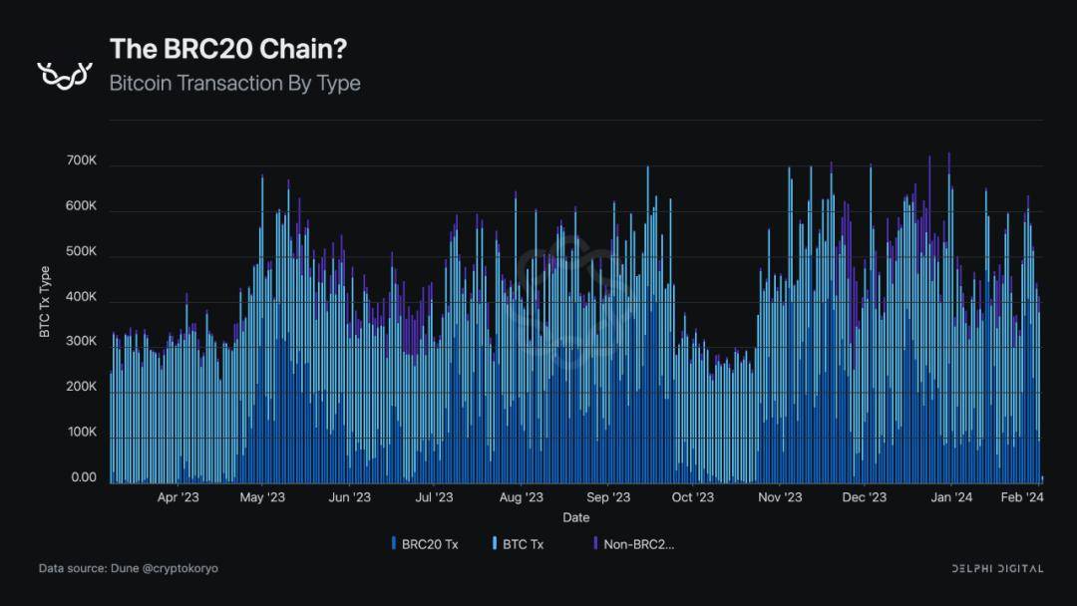Click the Data source Dune @cryptokoryo text
1077x606 pixels.
point(129,568)
